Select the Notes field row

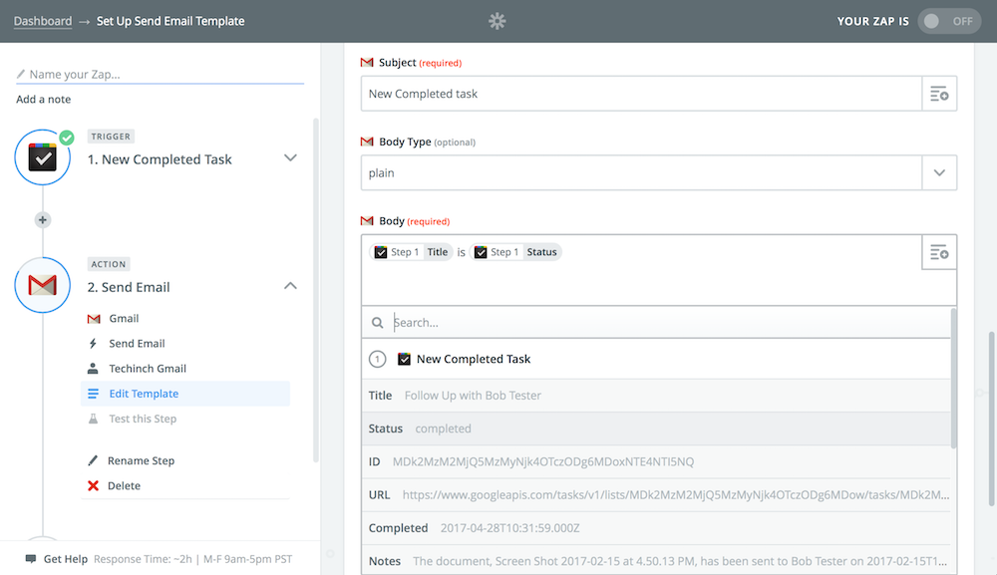(x=656, y=560)
